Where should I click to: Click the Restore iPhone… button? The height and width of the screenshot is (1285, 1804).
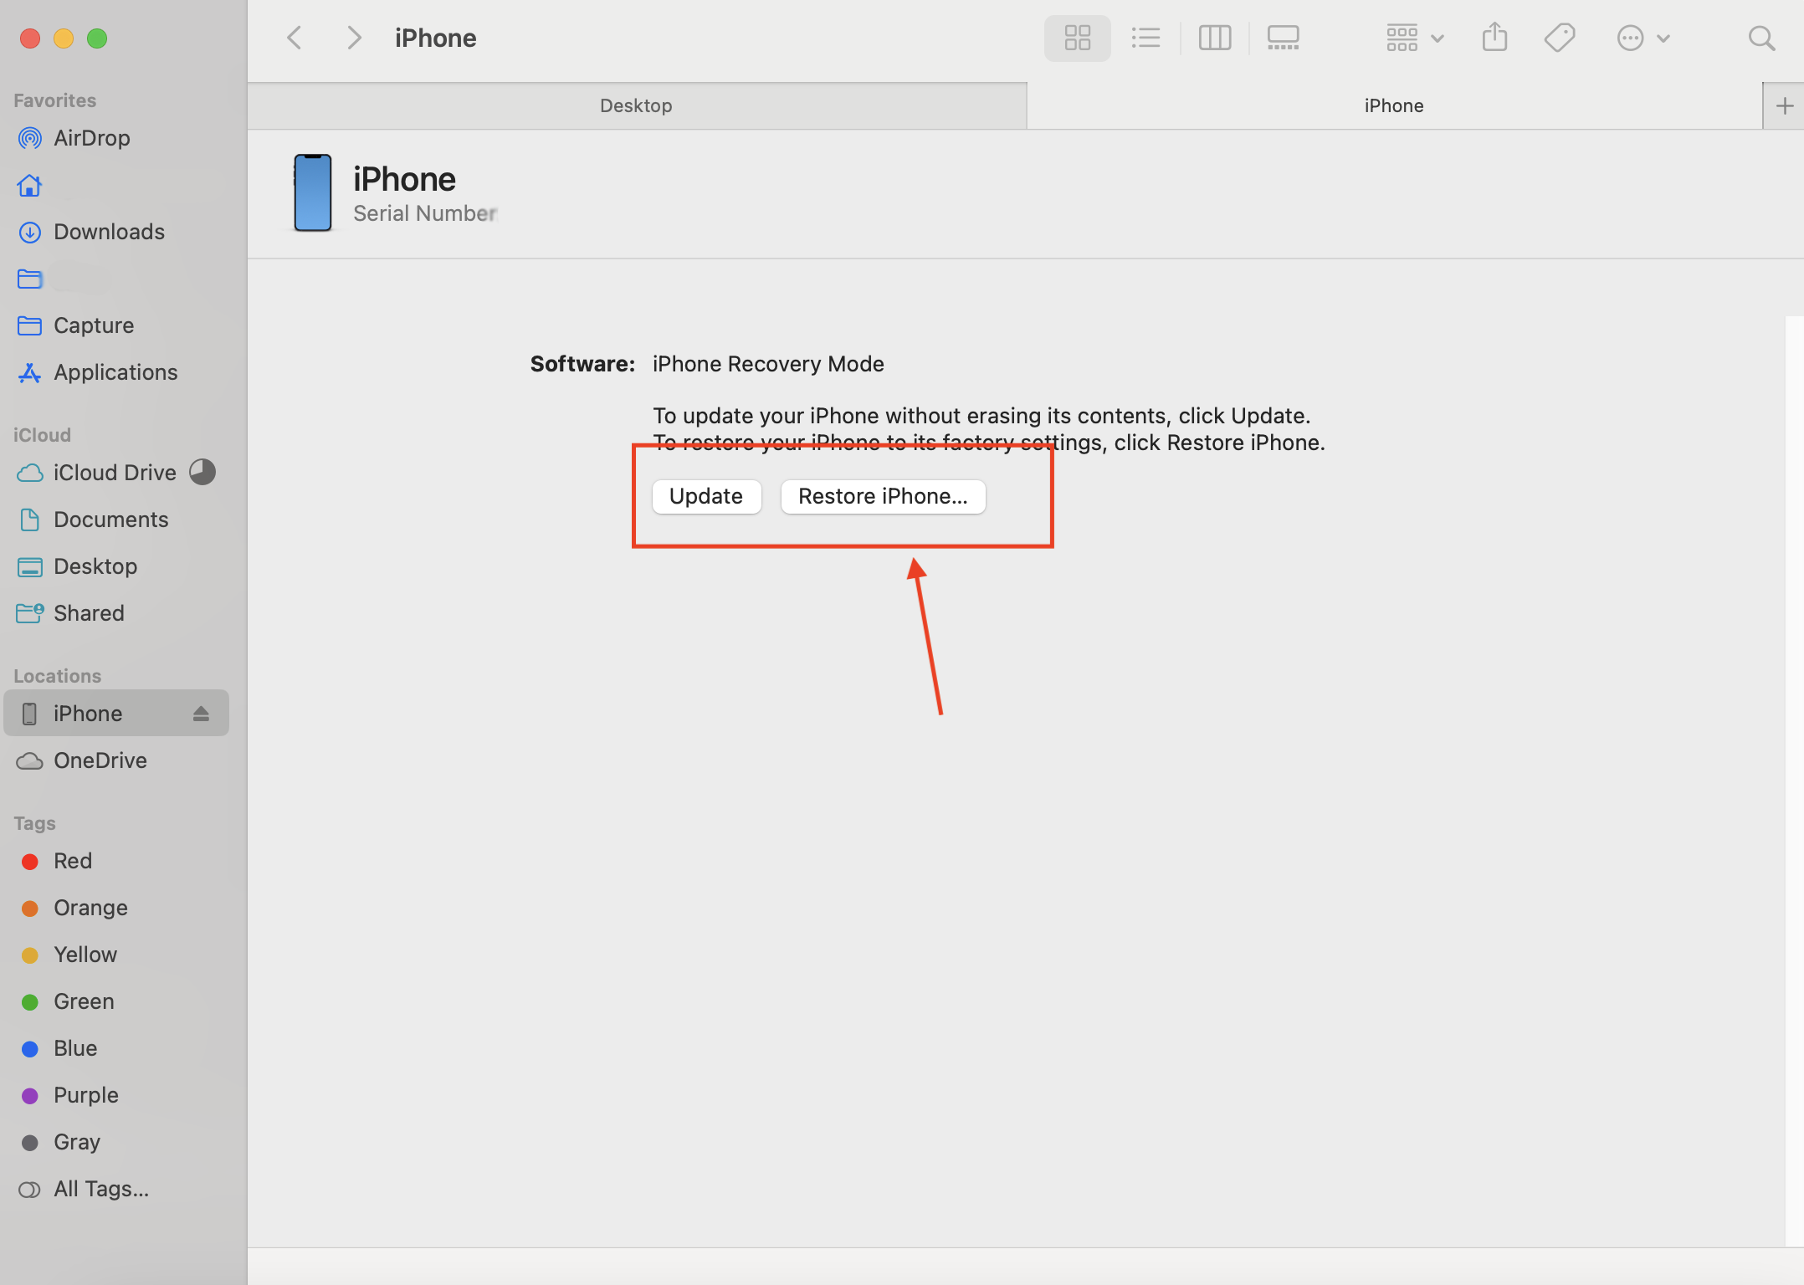883,496
